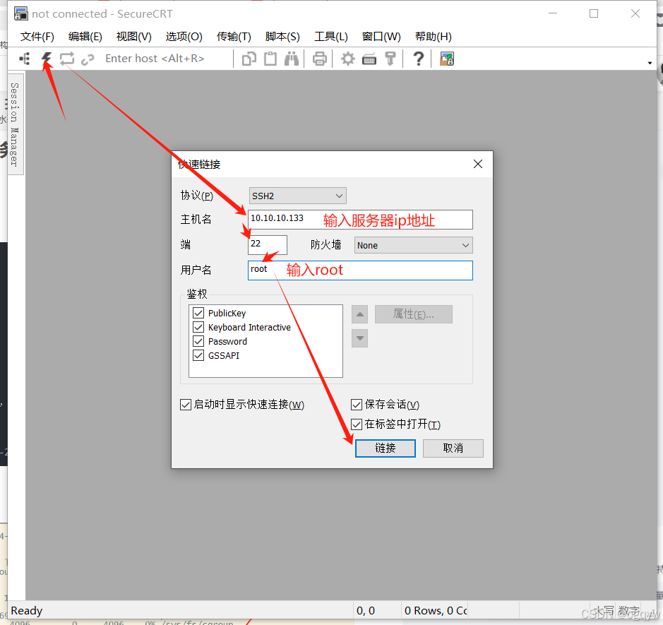This screenshot has width=663, height=625.
Task: Toggle show quick connect on startup checkbox
Action: 186,405
